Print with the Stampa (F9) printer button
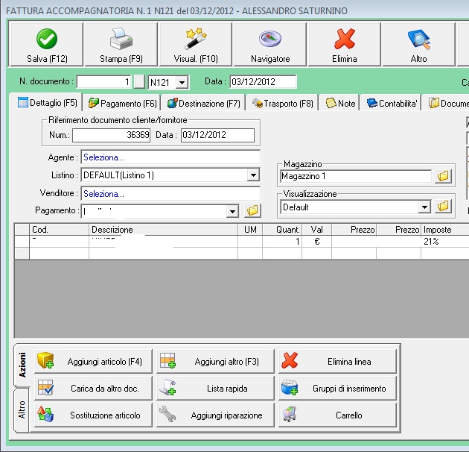This screenshot has height=452, width=469. [121, 44]
